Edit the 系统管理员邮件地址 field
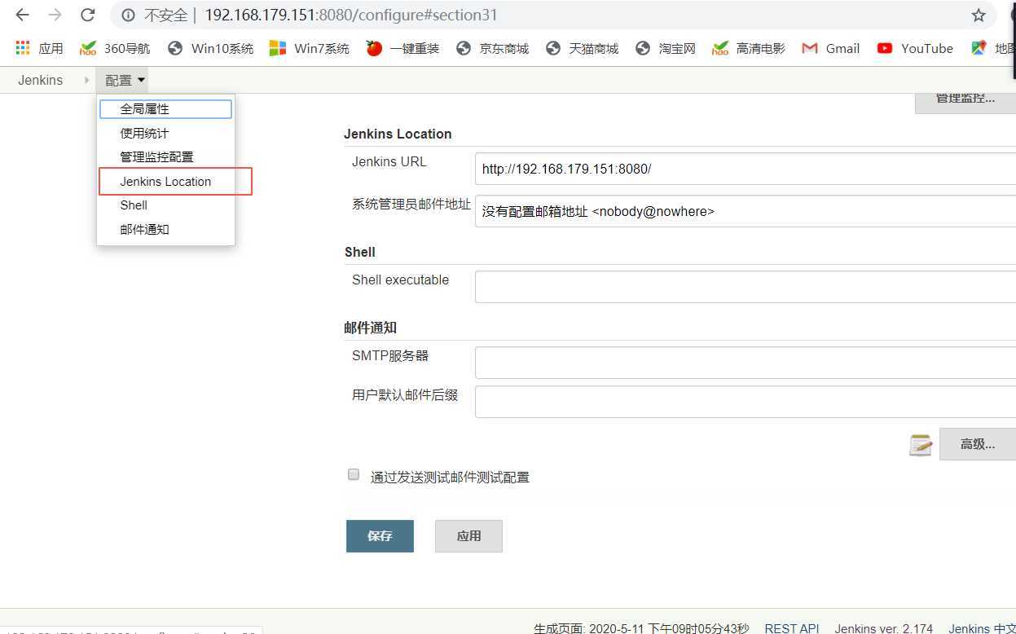Viewport: 1016px width, 634px height. 746,211
